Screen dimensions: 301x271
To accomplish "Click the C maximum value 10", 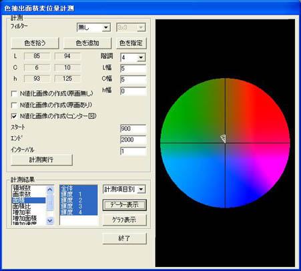I will coord(67,67).
